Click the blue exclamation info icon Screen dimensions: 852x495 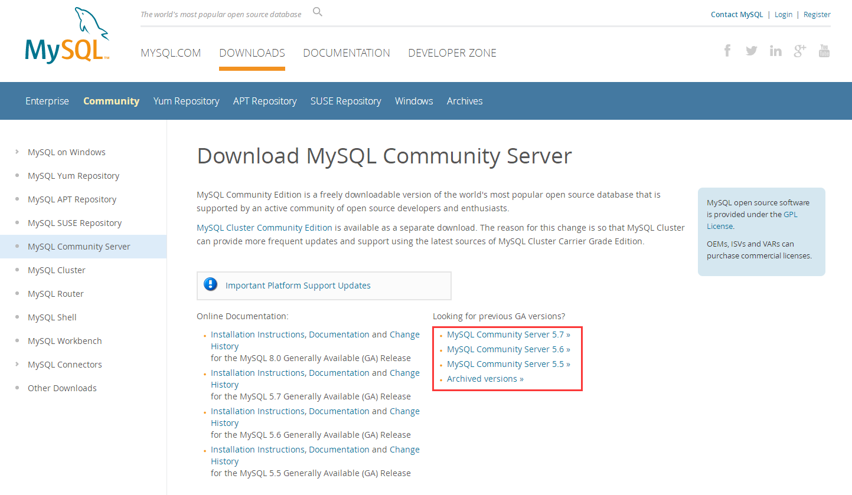(x=210, y=284)
